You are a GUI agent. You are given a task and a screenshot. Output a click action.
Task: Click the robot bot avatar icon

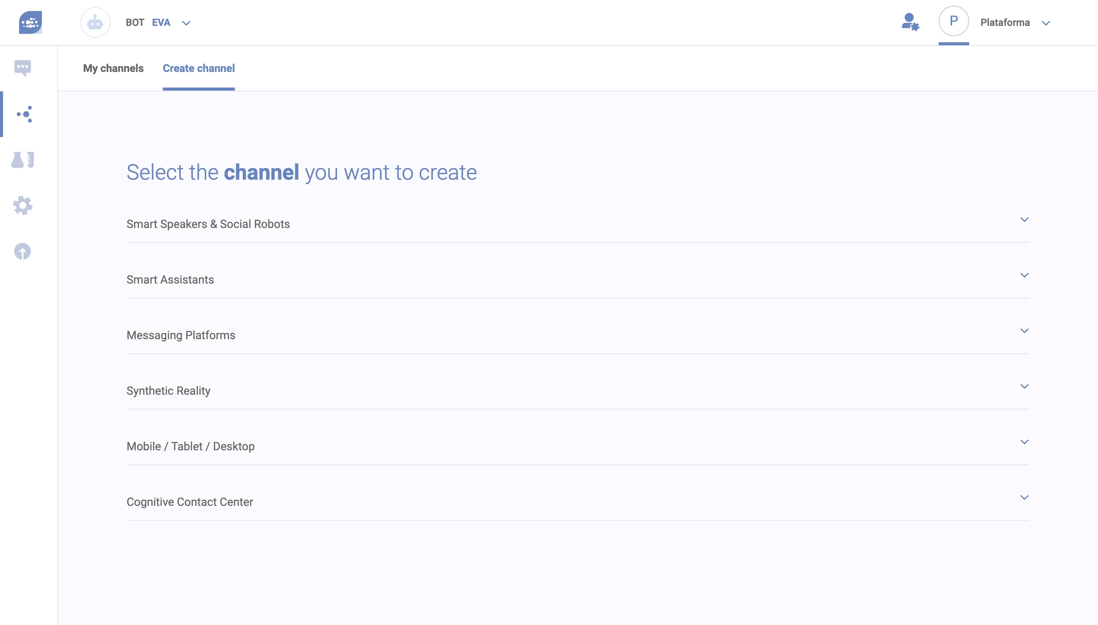(95, 22)
